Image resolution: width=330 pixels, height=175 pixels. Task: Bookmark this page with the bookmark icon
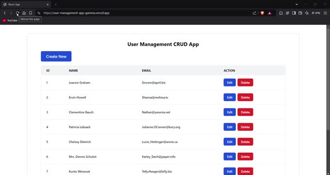(31, 13)
